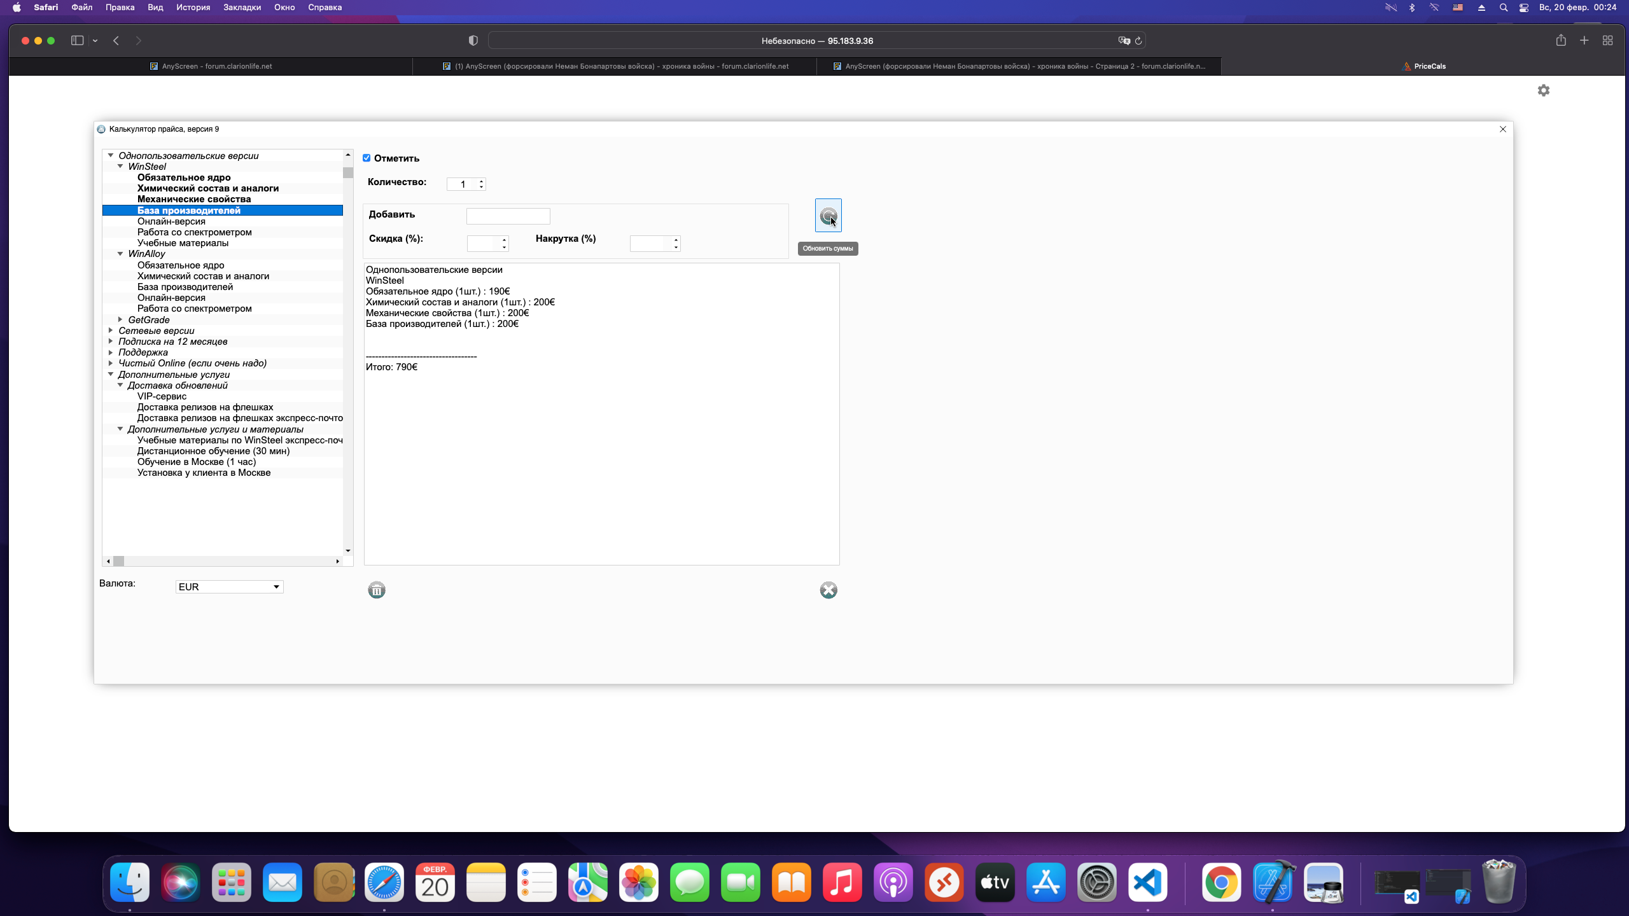Click the Обновить суммы refresh icon
This screenshot has width=1629, height=916.
point(828,216)
